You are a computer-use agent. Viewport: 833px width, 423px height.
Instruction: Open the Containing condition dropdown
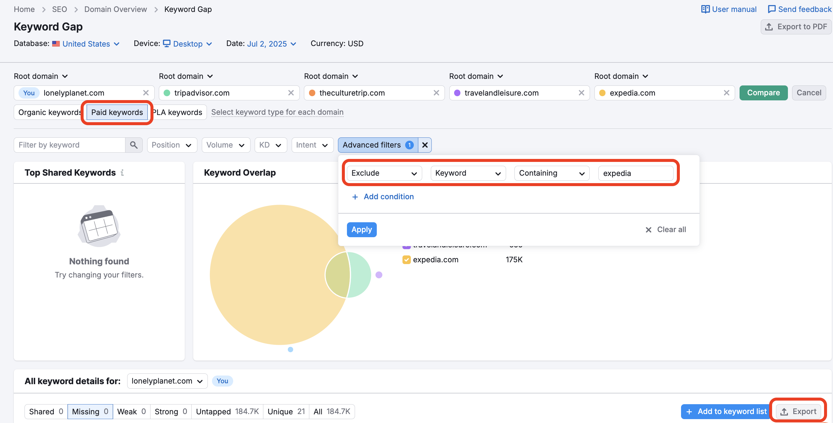tap(551, 173)
